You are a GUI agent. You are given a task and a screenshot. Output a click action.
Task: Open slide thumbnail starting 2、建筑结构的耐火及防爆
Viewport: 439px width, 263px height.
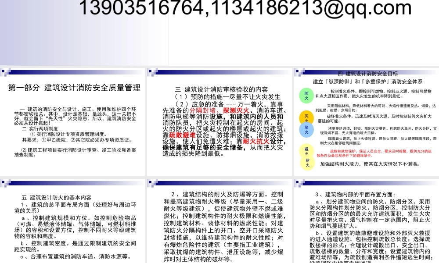click(219, 221)
